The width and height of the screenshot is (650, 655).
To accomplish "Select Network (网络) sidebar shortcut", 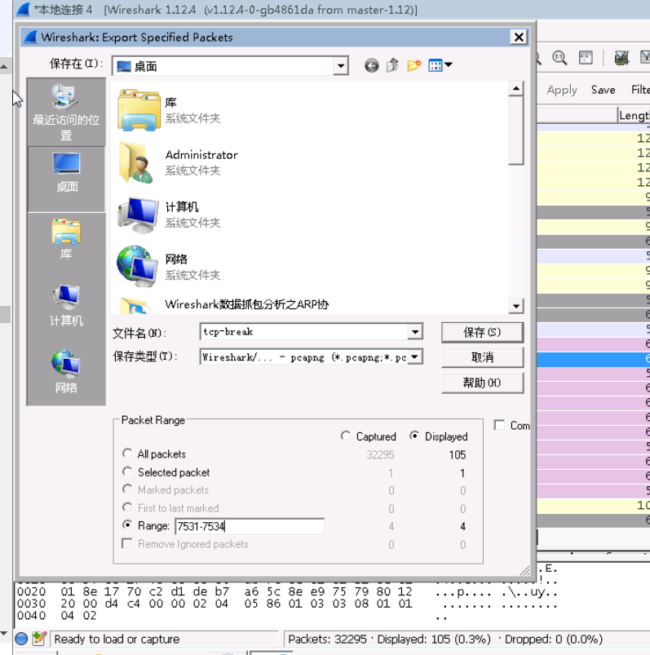I will 66,371.
